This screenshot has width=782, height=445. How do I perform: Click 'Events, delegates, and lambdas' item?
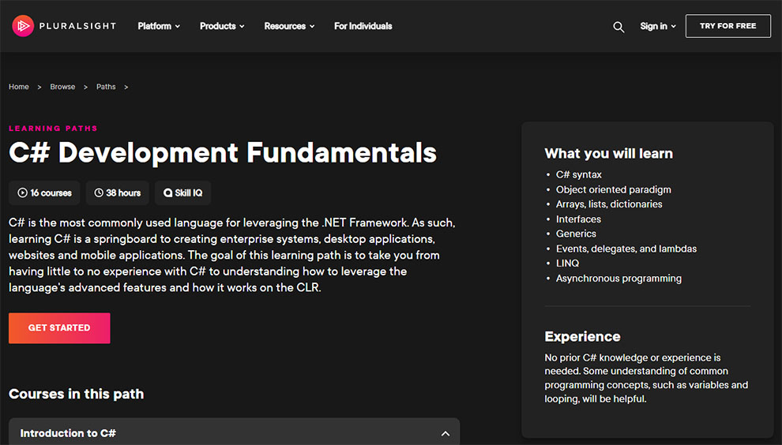[626, 249]
